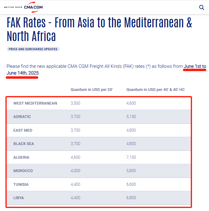Select the Libya row label
Image resolution: width=209 pixels, height=211 pixels.
click(19, 198)
